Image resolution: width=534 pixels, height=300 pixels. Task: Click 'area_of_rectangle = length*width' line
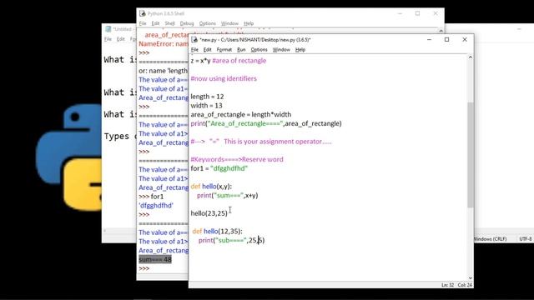coord(241,115)
